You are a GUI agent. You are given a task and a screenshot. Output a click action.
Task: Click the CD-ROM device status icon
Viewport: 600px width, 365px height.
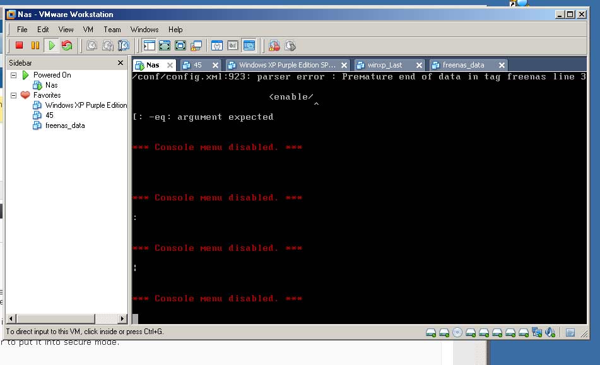[x=457, y=332]
